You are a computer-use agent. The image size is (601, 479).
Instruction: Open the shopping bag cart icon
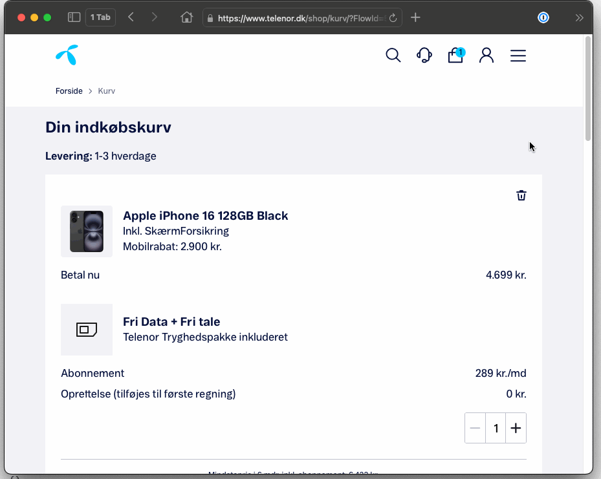pyautogui.click(x=455, y=56)
